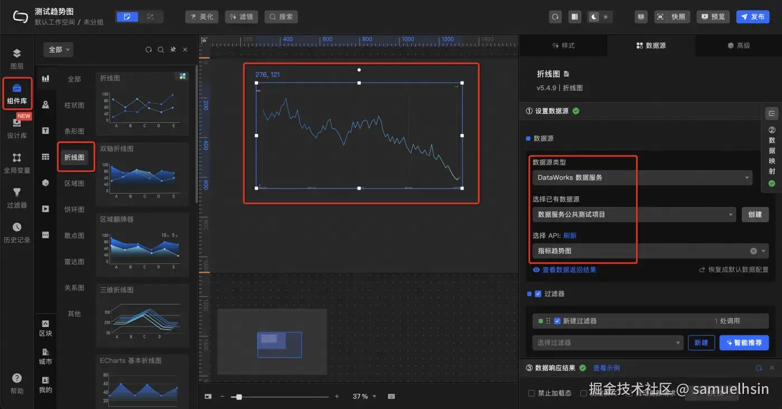Collapse the 数据响应结果 section
The height and width of the screenshot is (409, 782).
tap(772, 368)
